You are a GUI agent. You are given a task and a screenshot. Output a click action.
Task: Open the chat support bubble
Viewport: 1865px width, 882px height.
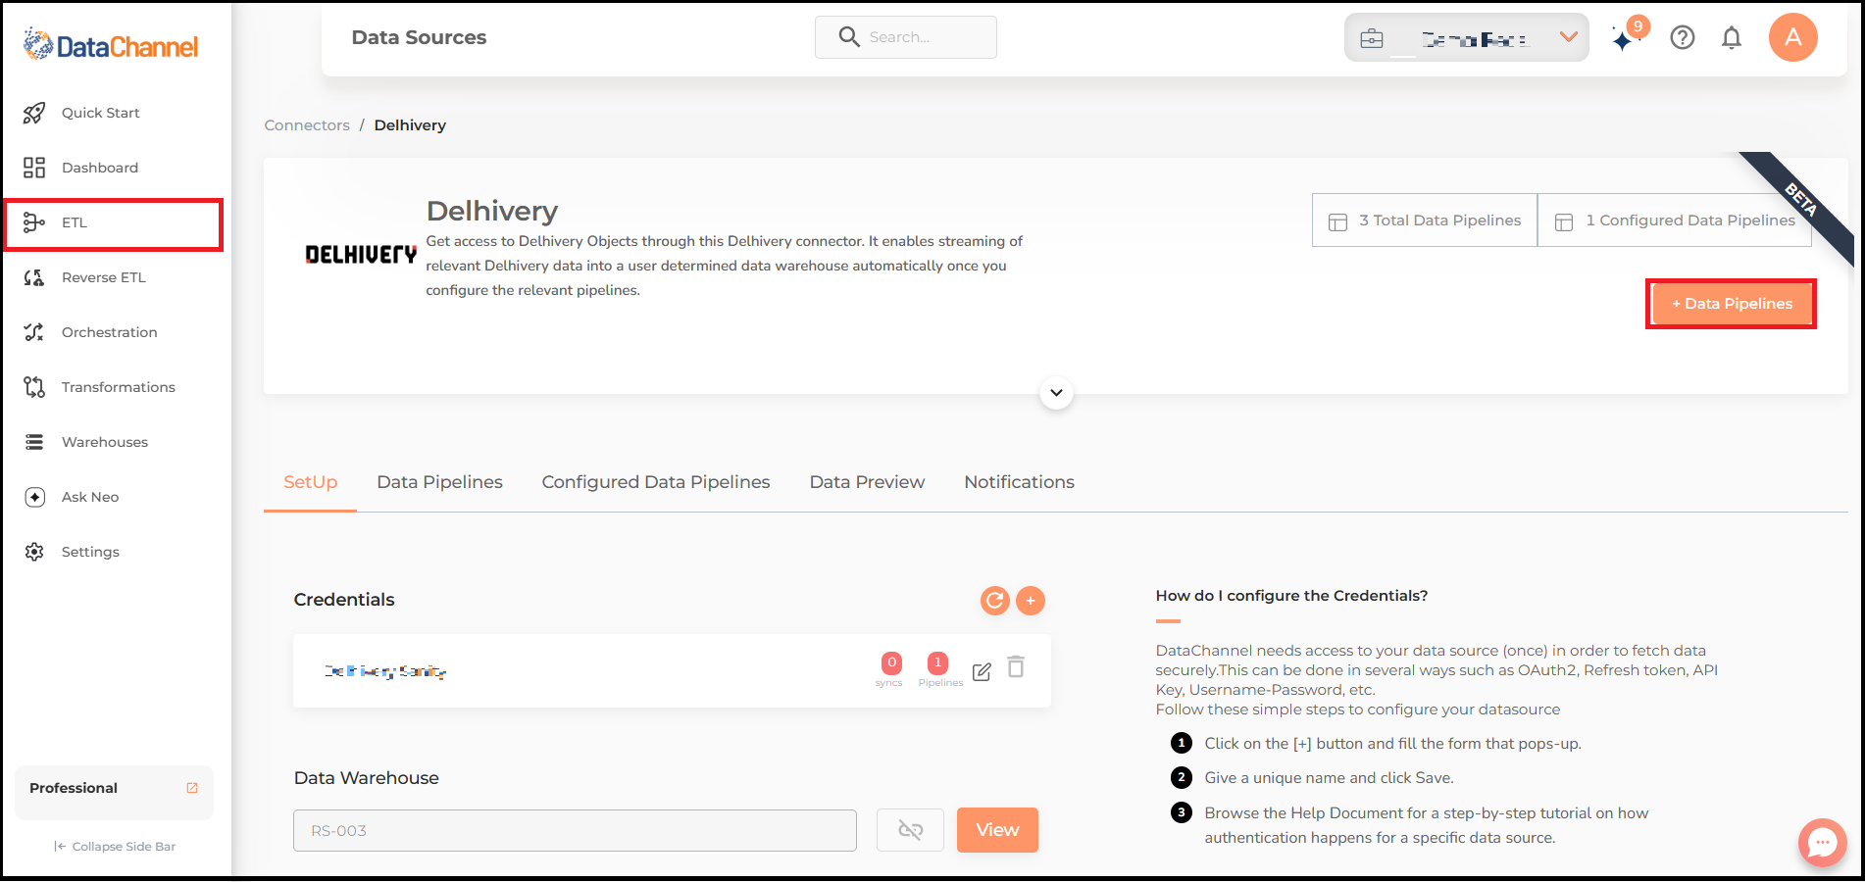[x=1822, y=843]
